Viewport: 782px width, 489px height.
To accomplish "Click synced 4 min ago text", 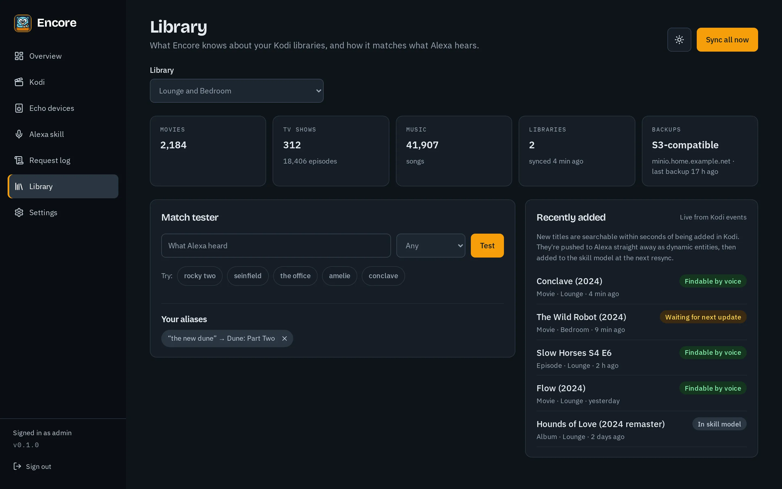I will tap(556, 161).
